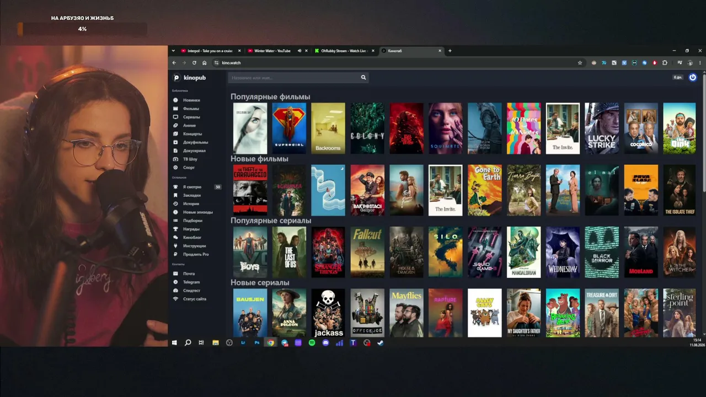Click the Почта envelope icon
The height and width of the screenshot is (397, 706).
click(x=175, y=273)
